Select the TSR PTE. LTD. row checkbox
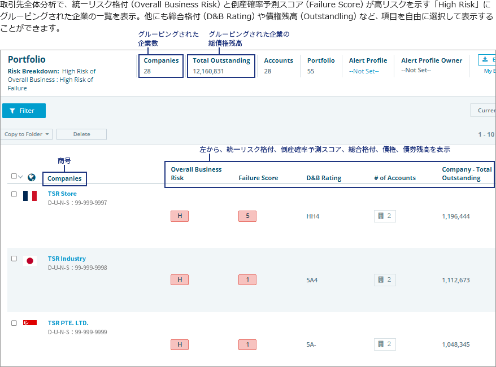Image resolution: width=496 pixels, height=367 pixels. tap(14, 323)
